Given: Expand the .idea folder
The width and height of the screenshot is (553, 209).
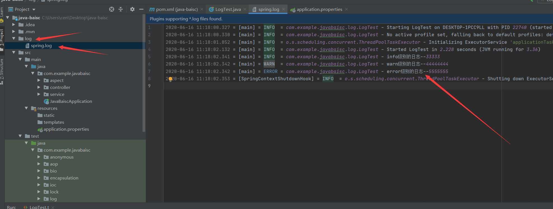Looking at the screenshot, I should point(14,25).
